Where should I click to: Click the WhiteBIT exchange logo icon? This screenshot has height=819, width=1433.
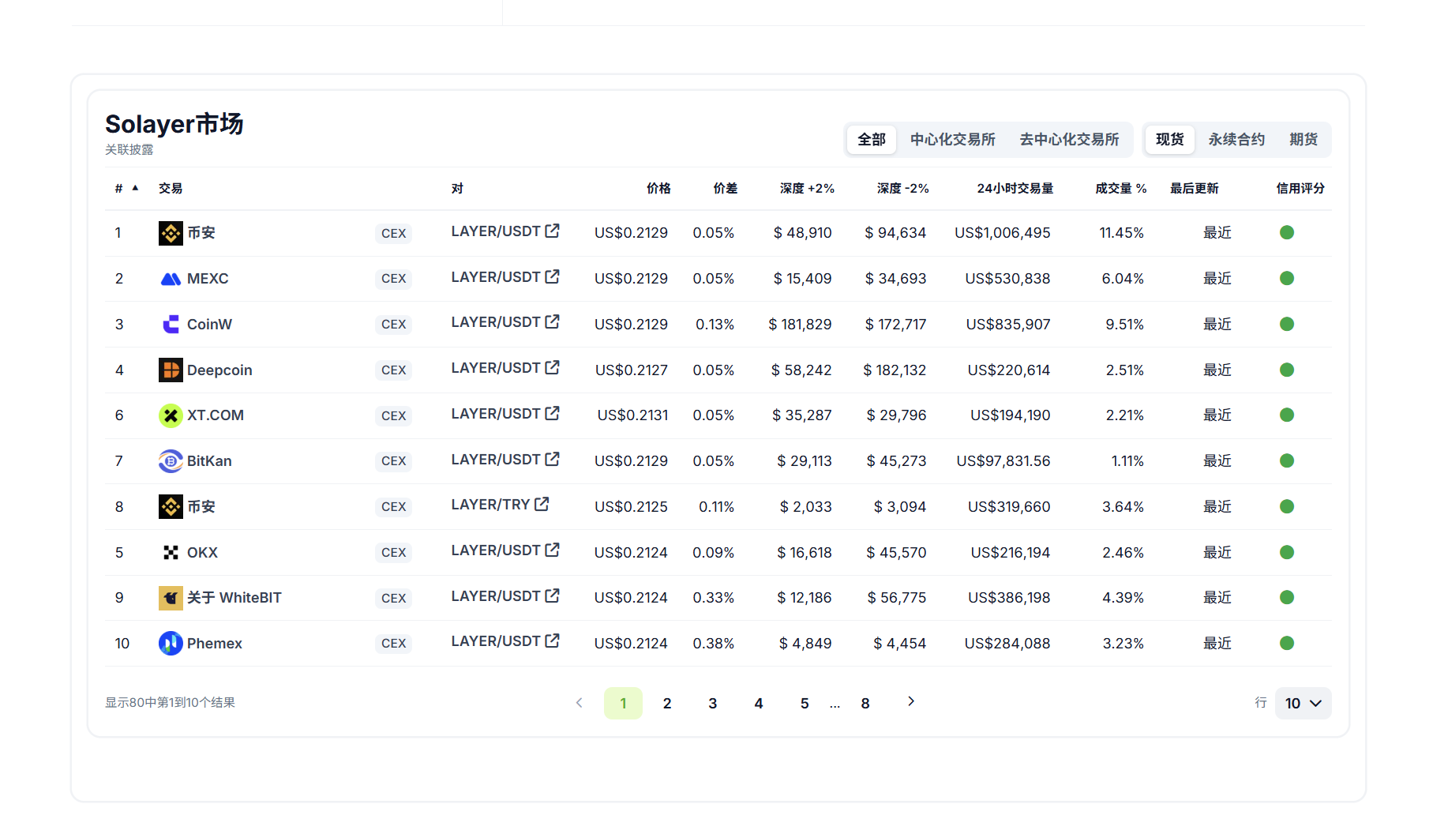pyautogui.click(x=171, y=598)
